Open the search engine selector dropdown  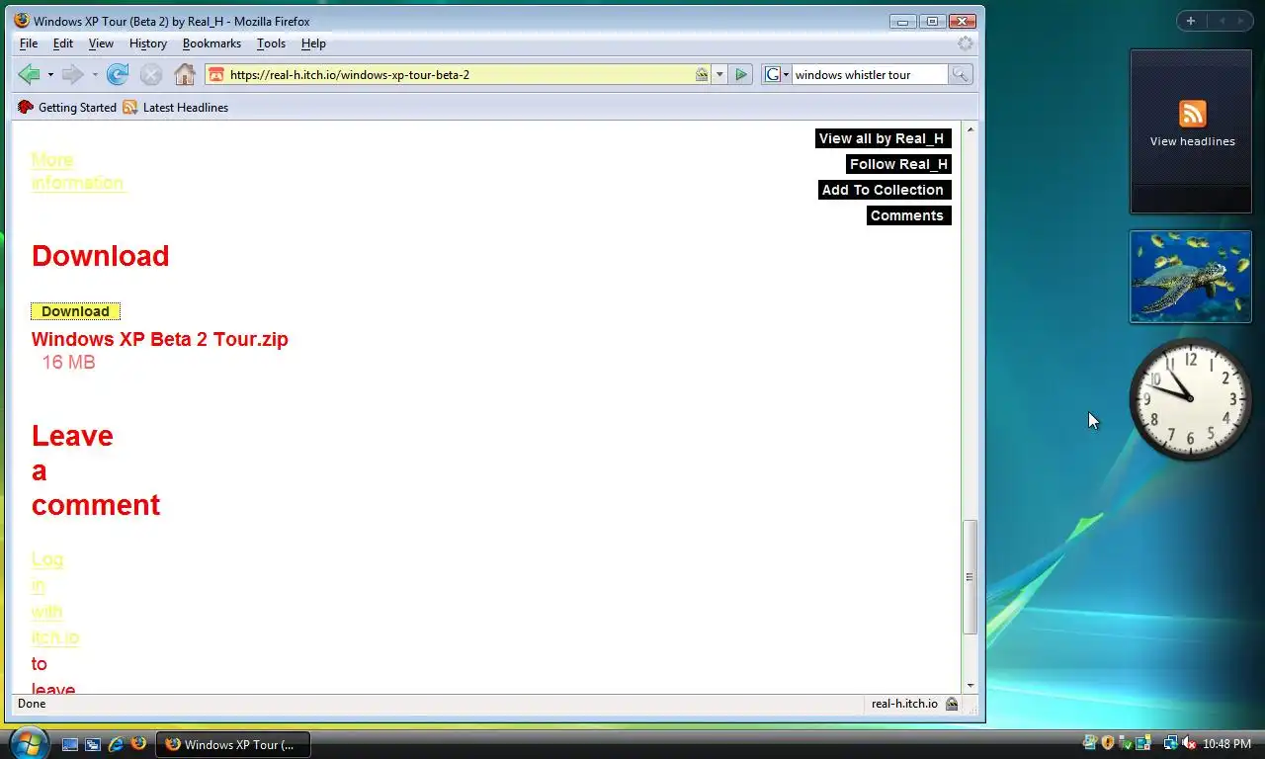(x=778, y=74)
